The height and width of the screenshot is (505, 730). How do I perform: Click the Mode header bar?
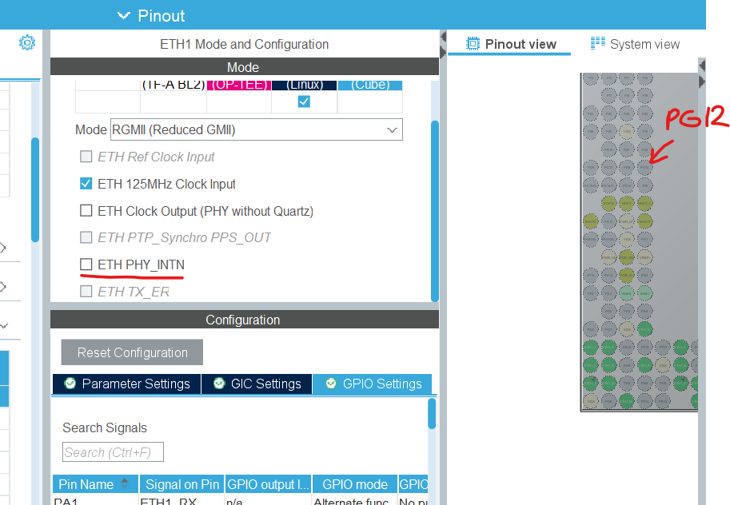pos(245,67)
